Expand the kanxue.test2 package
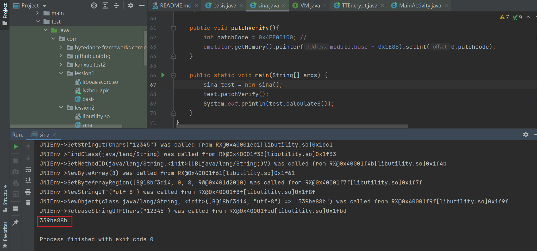Viewport: 537px width, 251px height. pos(61,65)
